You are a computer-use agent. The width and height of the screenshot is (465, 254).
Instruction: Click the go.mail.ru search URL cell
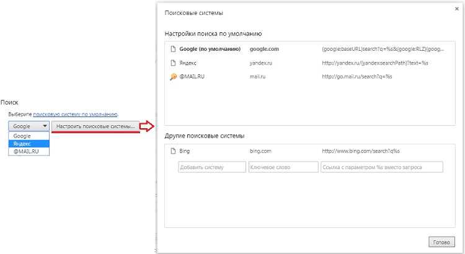pyautogui.click(x=356, y=76)
